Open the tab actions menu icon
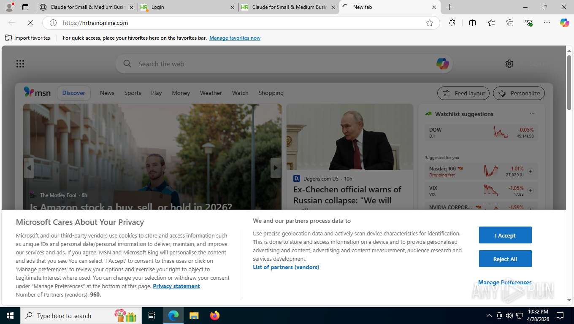This screenshot has height=324, width=574. 25,7
